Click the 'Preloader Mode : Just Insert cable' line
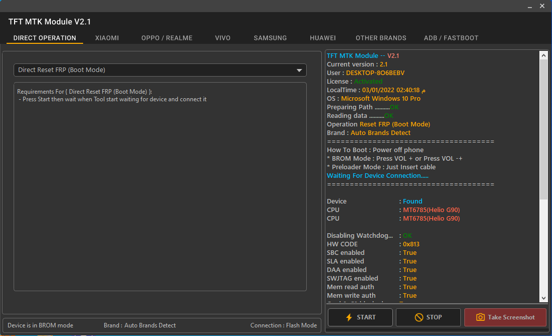Image resolution: width=552 pixels, height=336 pixels. pyautogui.click(x=381, y=167)
